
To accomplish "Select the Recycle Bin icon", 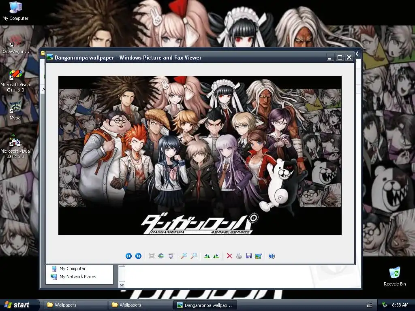I will [395, 276].
